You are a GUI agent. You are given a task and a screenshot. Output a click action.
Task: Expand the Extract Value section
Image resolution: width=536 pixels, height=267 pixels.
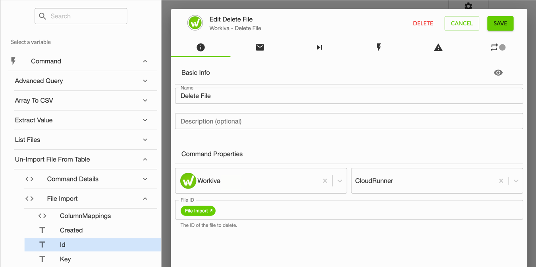click(145, 120)
